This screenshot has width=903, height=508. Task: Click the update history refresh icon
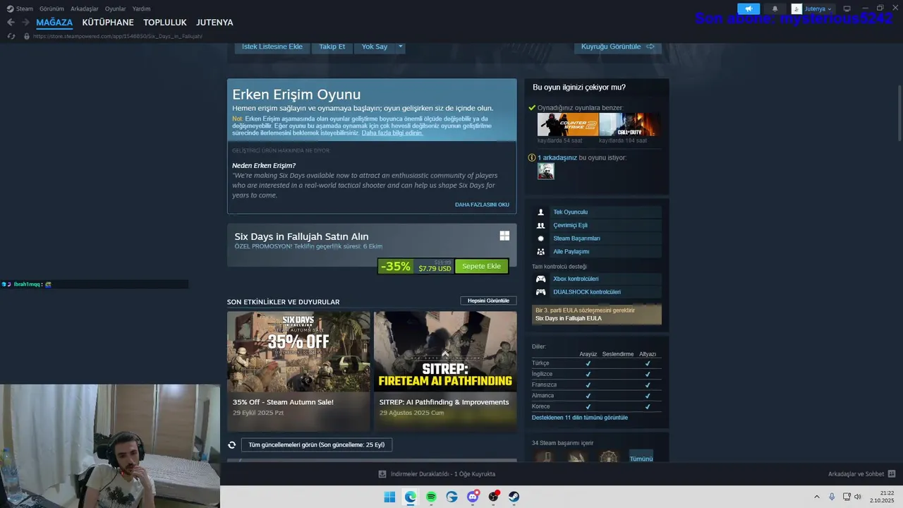231,445
